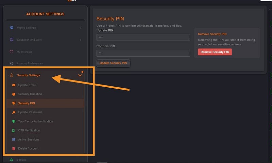Viewport: 272px width, 163px height.
Task: Click the Profile Settings face icon
Action: (12, 28)
